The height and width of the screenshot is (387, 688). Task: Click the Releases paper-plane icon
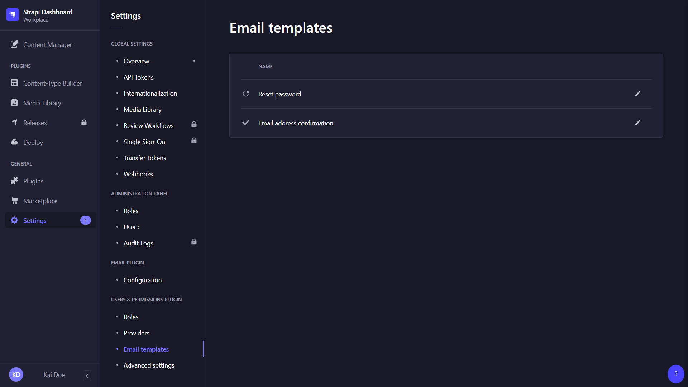point(14,122)
